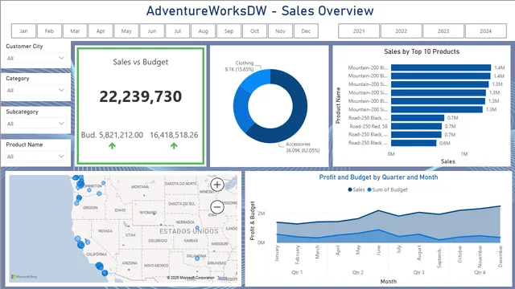515x289 pixels.
Task: Choose the Jul month slicer
Action: (x=177, y=31)
